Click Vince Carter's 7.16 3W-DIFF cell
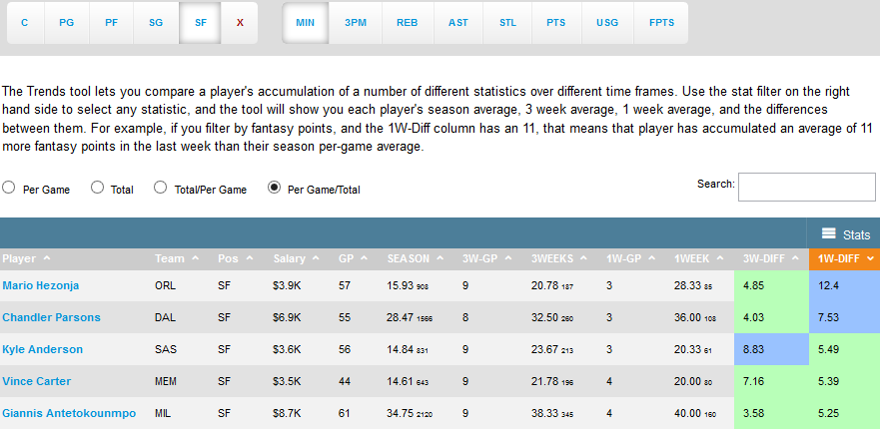The height and width of the screenshot is (429, 880). [771, 381]
